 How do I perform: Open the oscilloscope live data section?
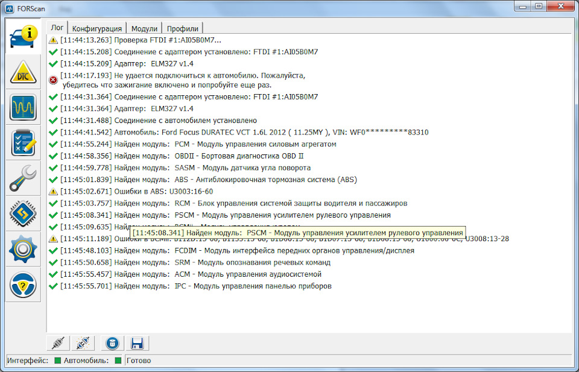pos(23,107)
